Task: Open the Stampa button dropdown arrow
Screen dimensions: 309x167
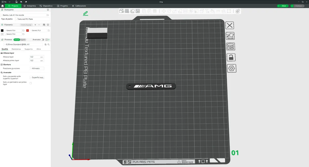Action: (292, 6)
